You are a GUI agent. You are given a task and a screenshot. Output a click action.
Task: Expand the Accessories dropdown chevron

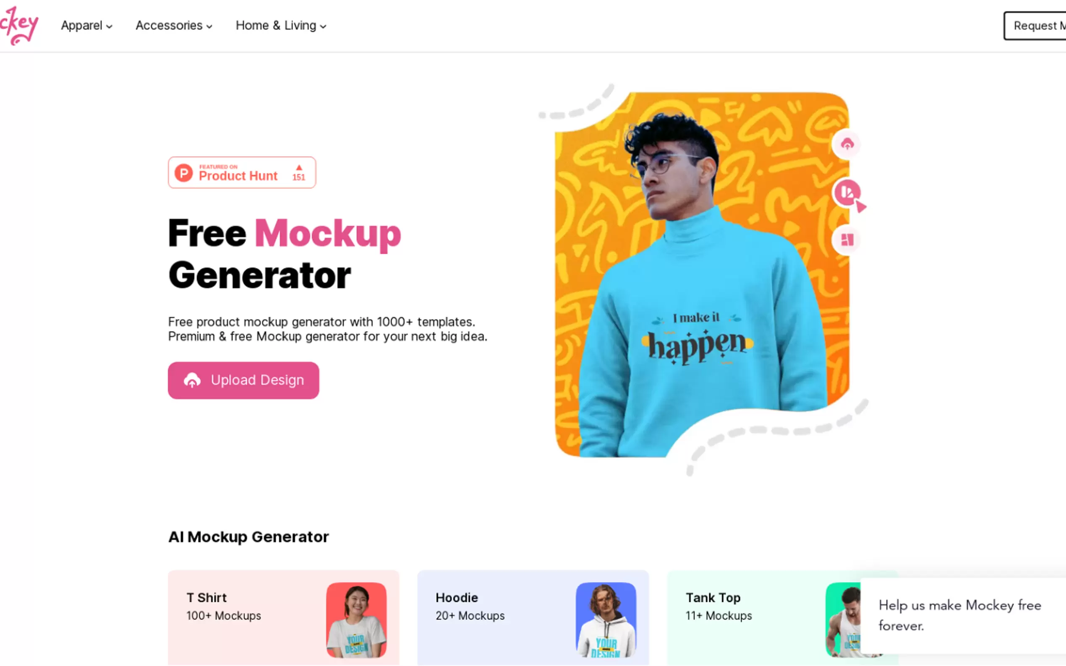[209, 26]
